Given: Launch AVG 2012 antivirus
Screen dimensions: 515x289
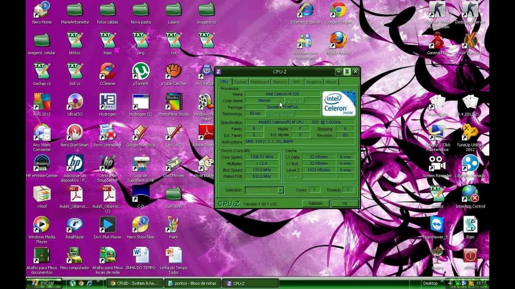Looking at the screenshot, I should point(42,105).
